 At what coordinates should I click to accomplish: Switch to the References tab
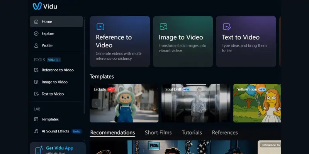tap(225, 132)
